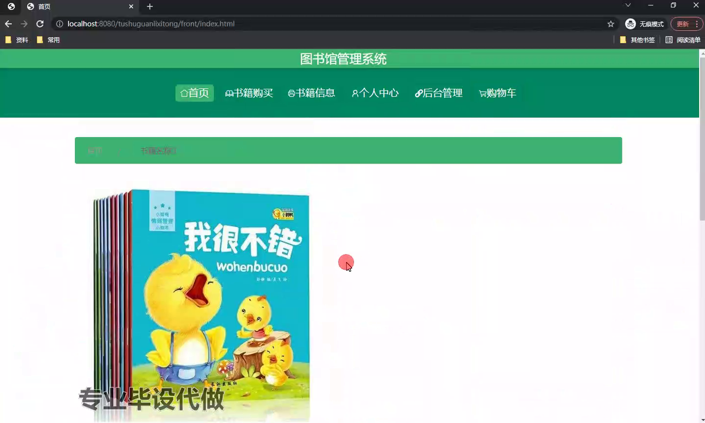Click the browser forward arrow

[x=24, y=23]
